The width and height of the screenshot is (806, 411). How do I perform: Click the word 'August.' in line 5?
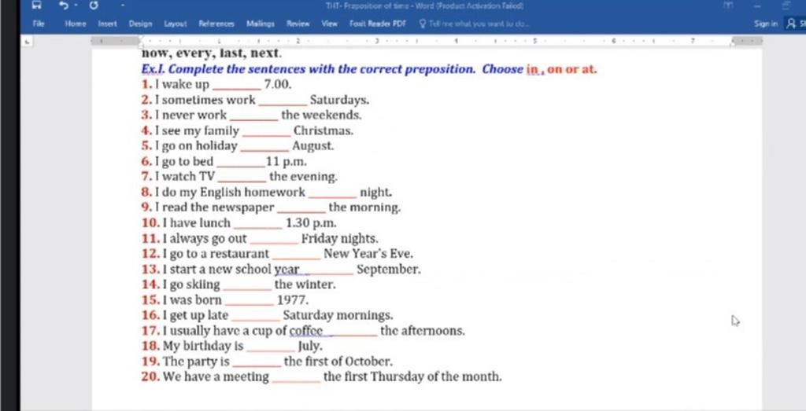[313, 146]
